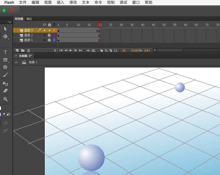This screenshot has height=175, width=220.
Task: Open the 命令 menu
Action: click(x=98, y=2)
